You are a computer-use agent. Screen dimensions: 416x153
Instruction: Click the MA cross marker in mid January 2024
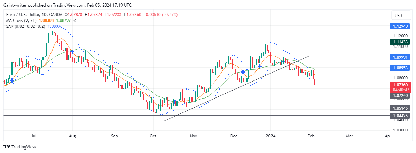coord(283,61)
